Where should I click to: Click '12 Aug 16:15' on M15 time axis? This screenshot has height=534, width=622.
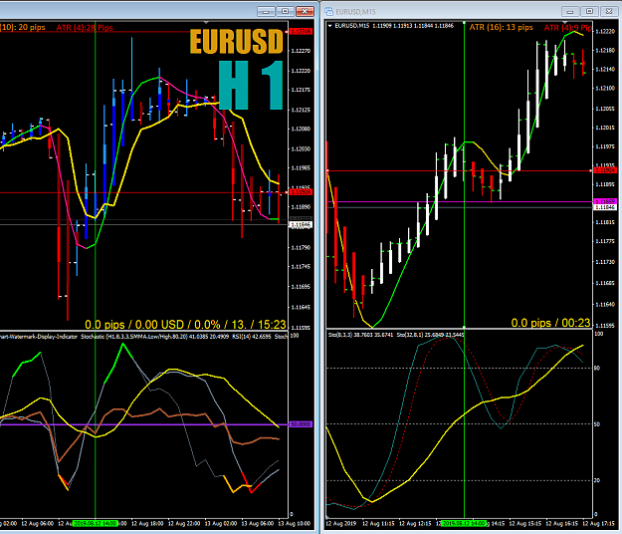click(561, 524)
